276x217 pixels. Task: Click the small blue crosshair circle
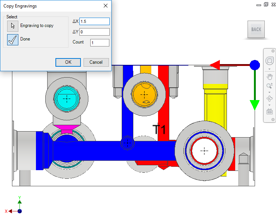click(x=127, y=143)
